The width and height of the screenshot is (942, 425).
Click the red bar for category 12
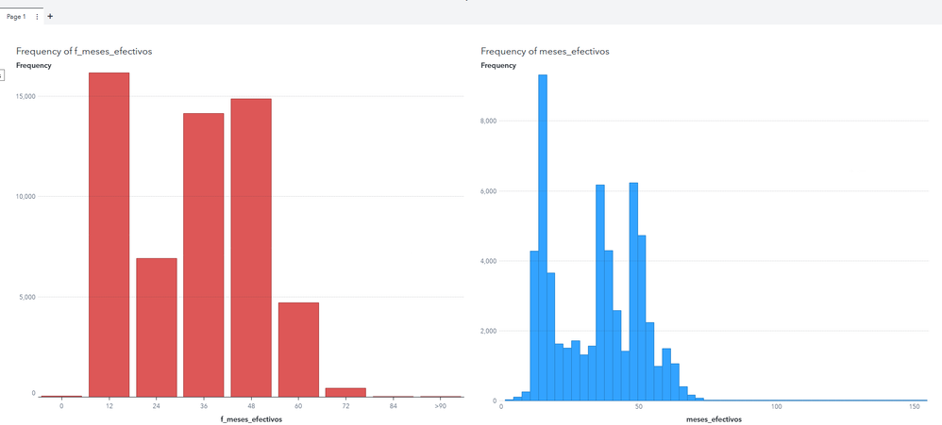[109, 236]
